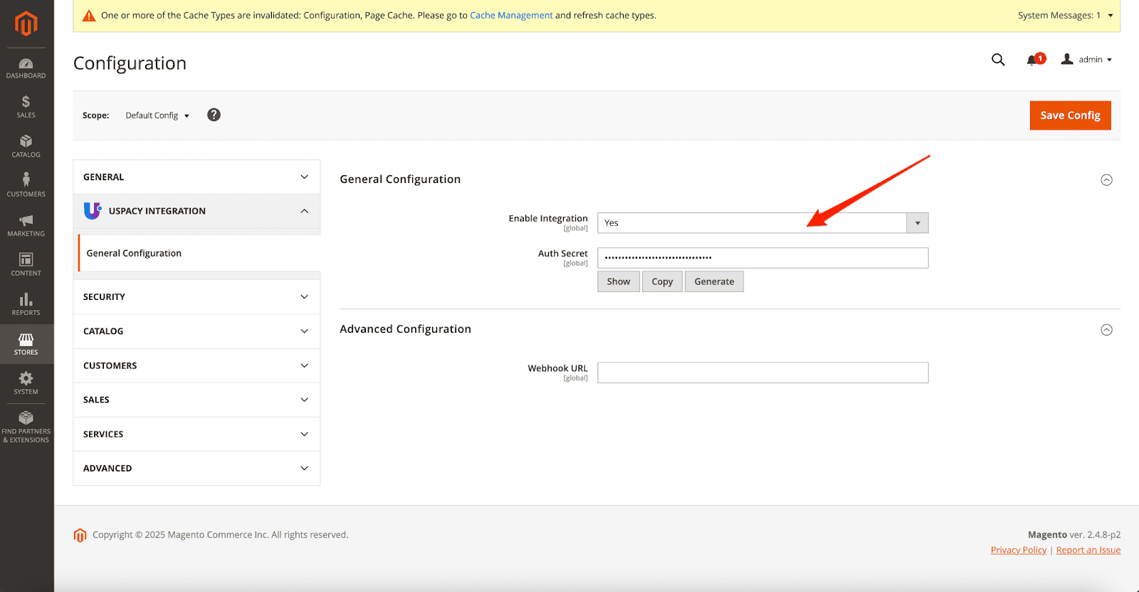Click the search magnifier icon
The width and height of the screenshot is (1139, 592).
click(x=998, y=60)
